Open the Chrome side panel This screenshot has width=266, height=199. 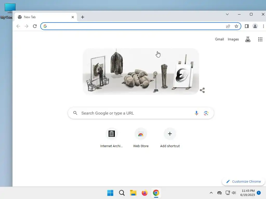tap(247, 26)
